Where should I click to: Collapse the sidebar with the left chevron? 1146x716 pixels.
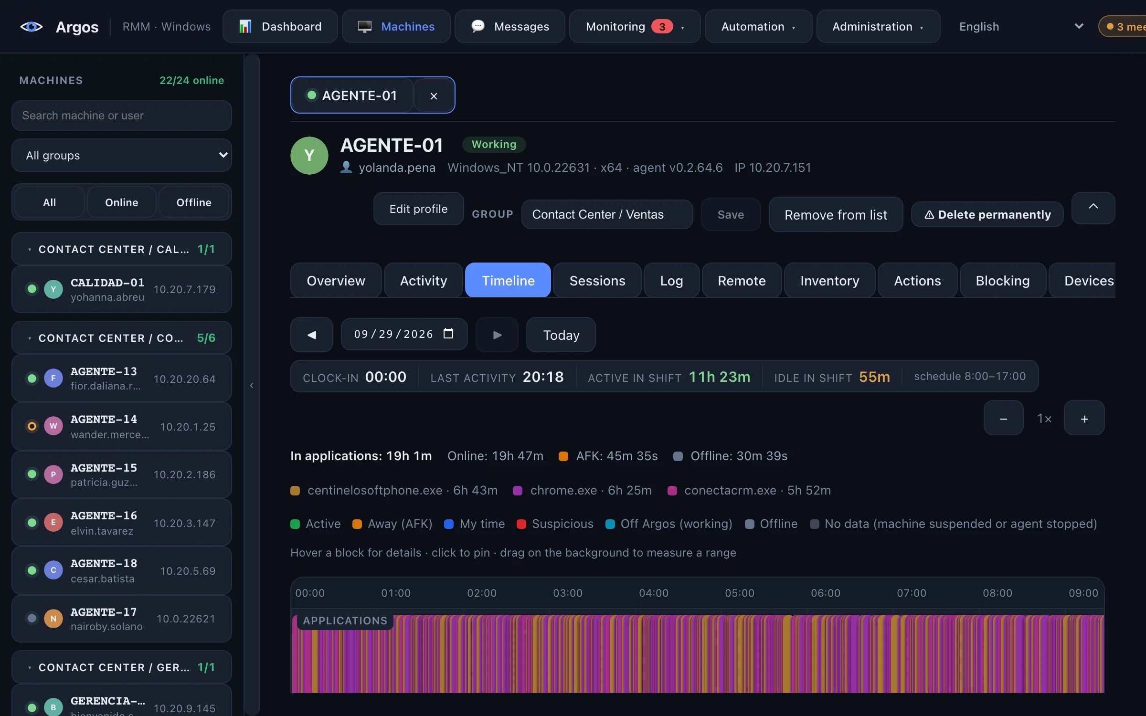coord(252,385)
